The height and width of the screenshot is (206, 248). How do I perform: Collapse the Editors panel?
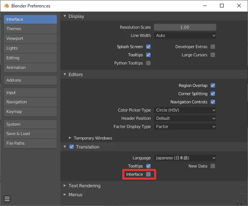point(65,74)
